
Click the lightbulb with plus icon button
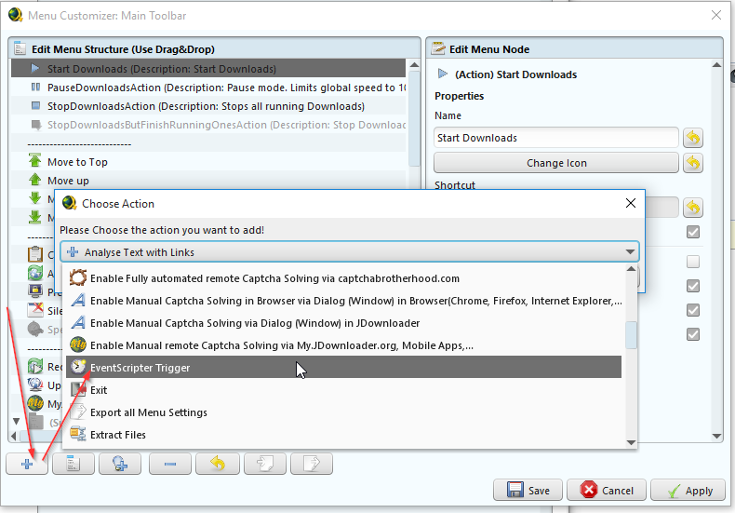coord(120,464)
